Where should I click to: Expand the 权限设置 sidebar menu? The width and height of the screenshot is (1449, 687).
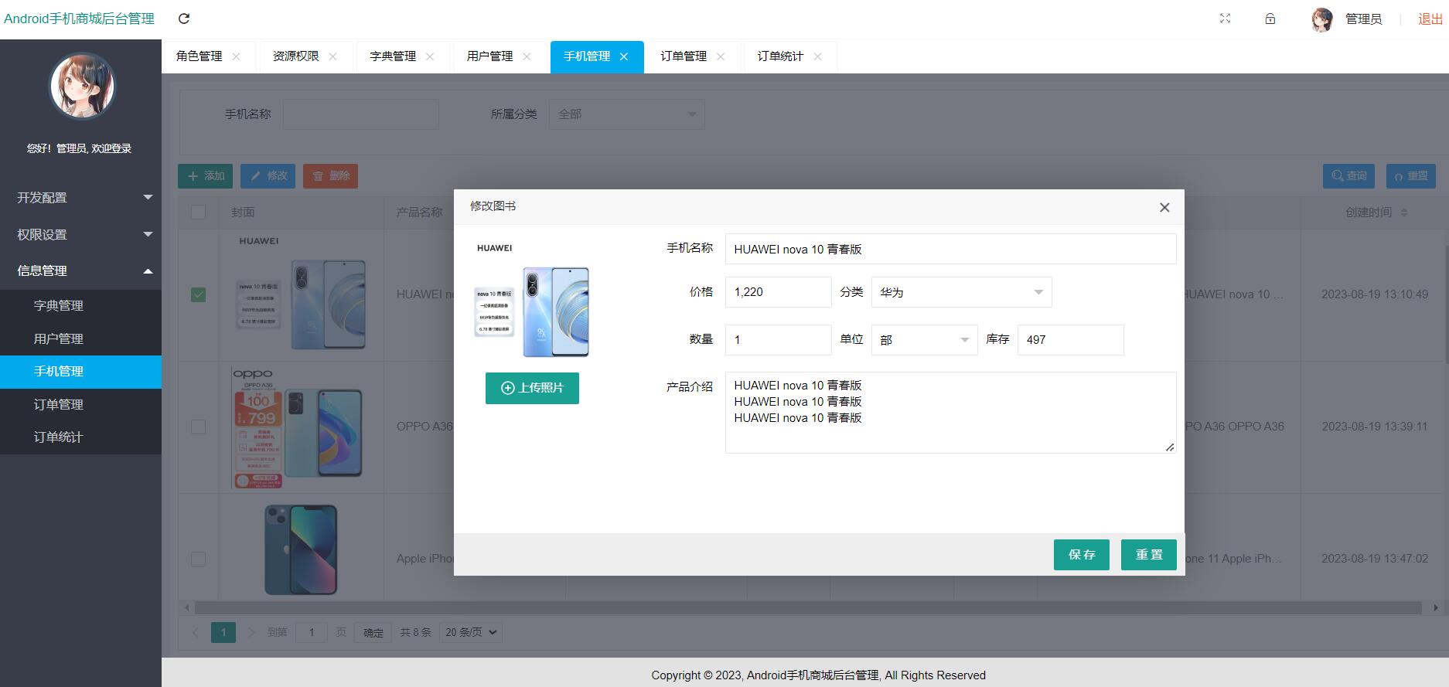coord(80,234)
